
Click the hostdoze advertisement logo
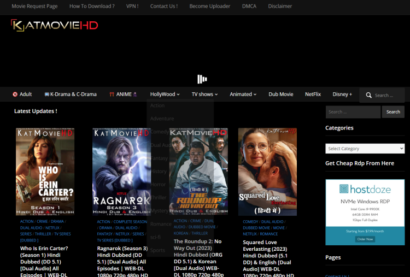tap(365, 189)
